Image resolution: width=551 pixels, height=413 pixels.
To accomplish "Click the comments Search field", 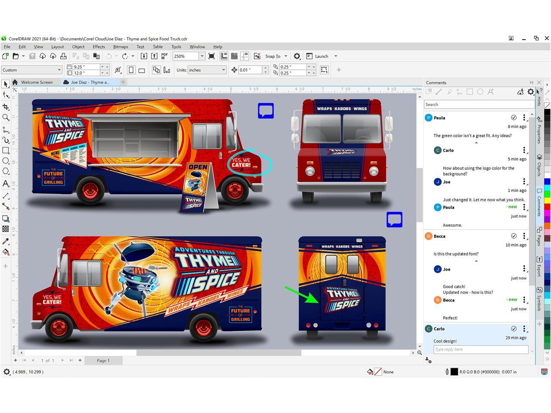I will [479, 105].
